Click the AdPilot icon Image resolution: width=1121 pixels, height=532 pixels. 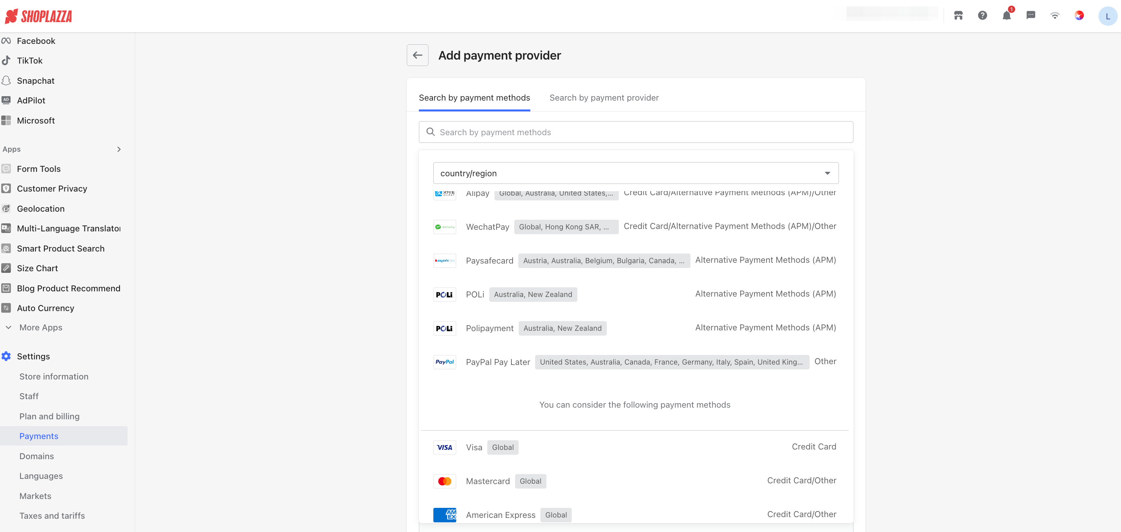(6, 101)
